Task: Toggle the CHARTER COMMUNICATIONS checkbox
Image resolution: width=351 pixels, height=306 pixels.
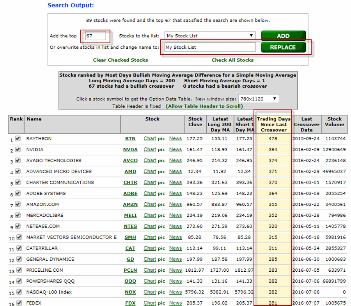Action: coord(18,182)
